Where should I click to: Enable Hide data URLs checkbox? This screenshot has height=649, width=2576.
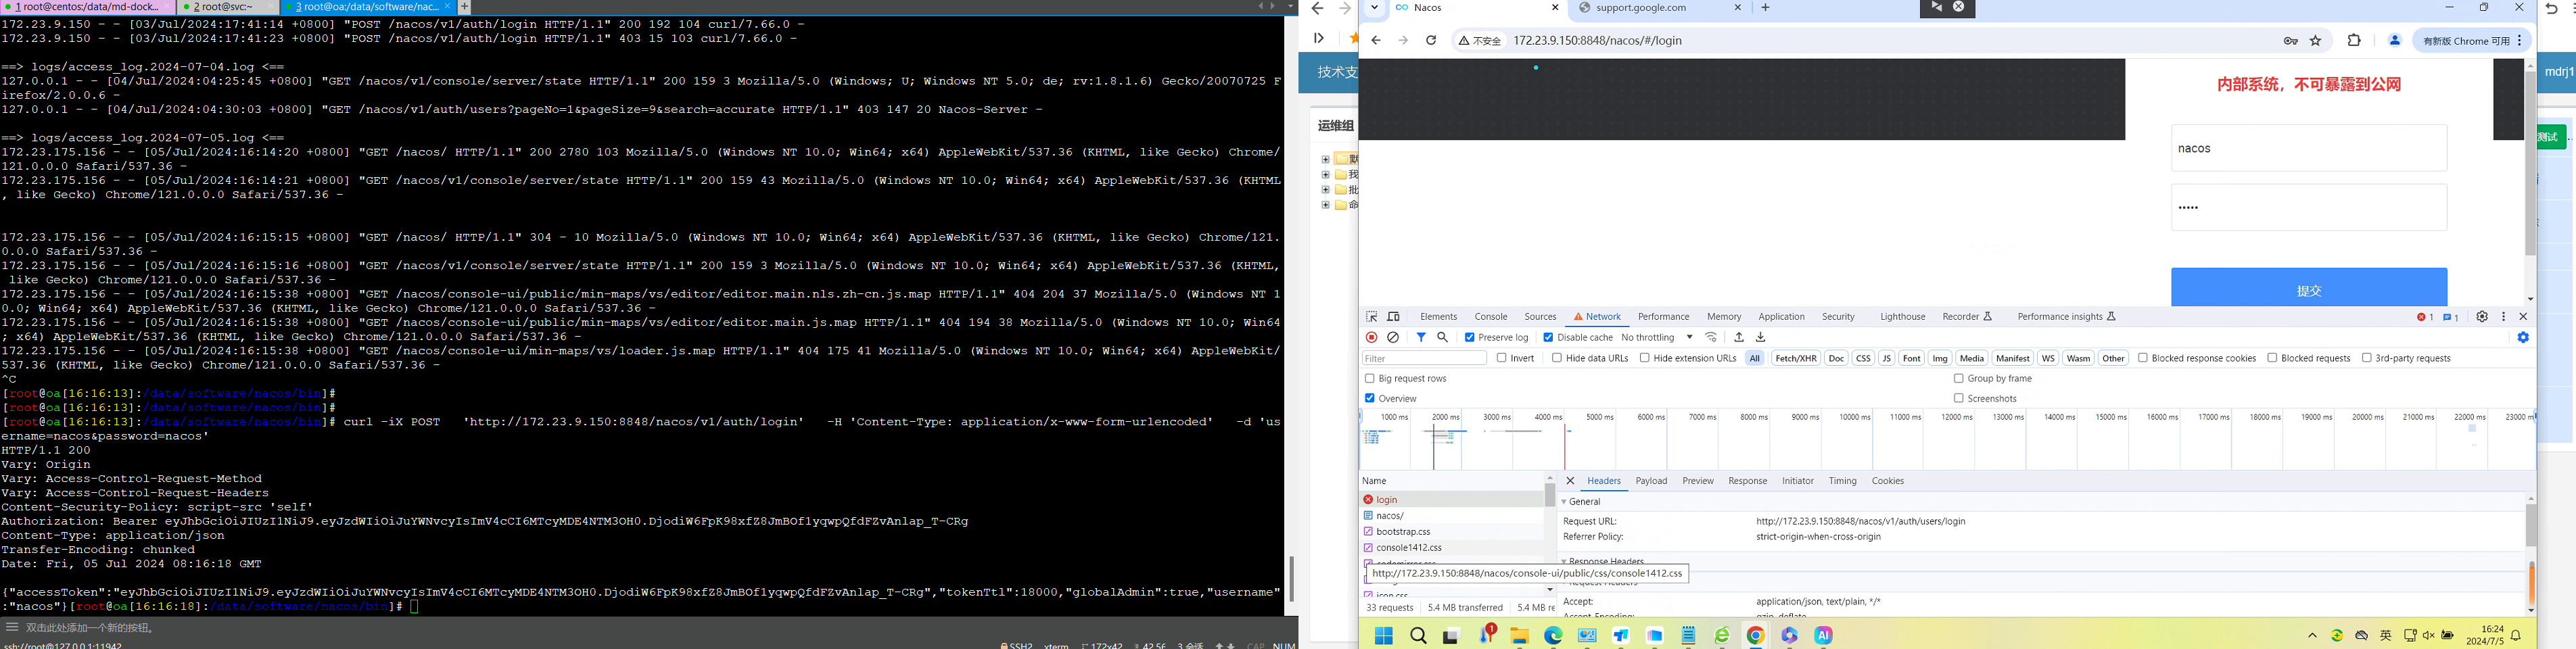click(x=1557, y=358)
